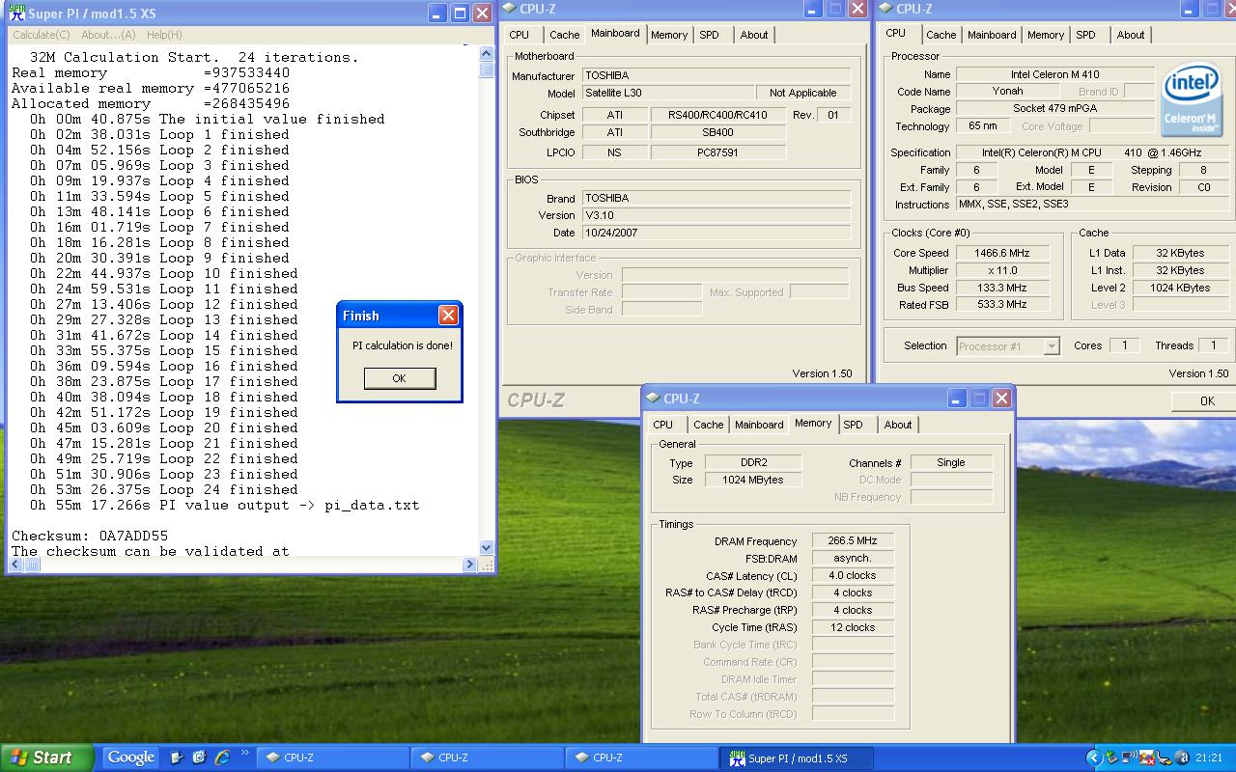Click CPU-Z icon in memory window title bar

[654, 399]
